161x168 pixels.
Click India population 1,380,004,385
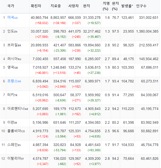pyautogui.click(x=147, y=31)
